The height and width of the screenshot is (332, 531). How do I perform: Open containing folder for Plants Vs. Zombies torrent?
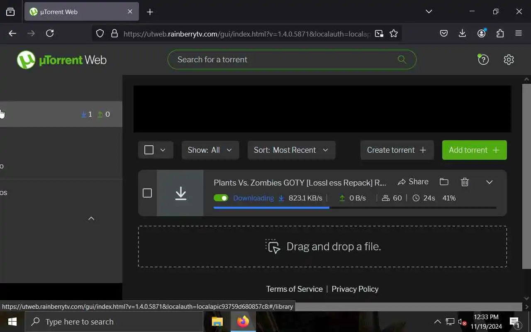click(444, 182)
